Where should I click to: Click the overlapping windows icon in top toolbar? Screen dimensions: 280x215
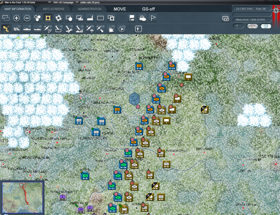(6, 18)
